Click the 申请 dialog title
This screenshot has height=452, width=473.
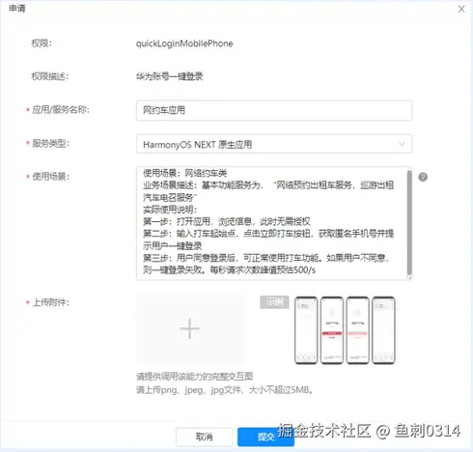click(17, 8)
